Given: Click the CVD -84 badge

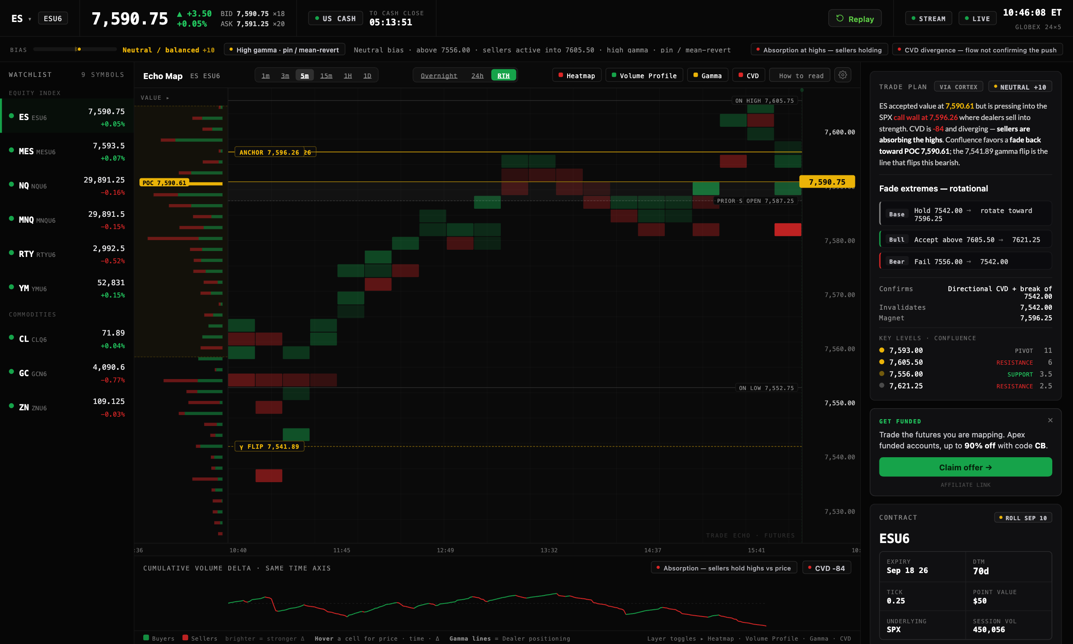Looking at the screenshot, I should [x=826, y=568].
